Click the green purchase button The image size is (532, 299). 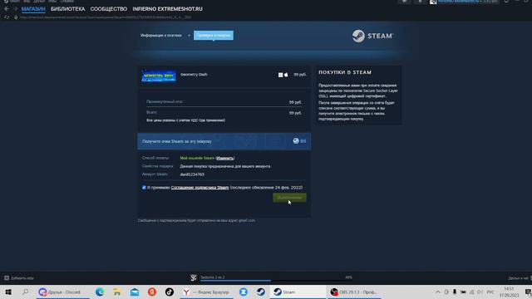tap(289, 198)
